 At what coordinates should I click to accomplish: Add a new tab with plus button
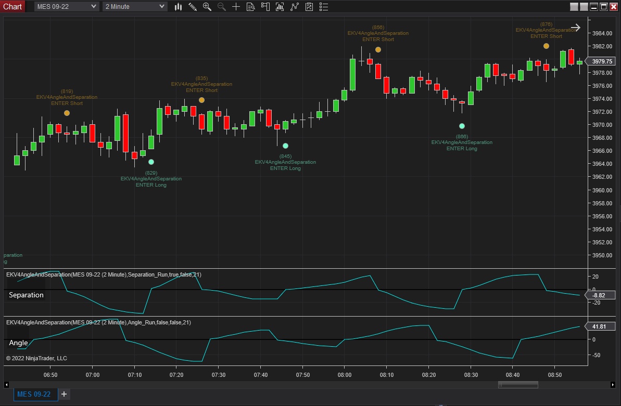tap(64, 394)
